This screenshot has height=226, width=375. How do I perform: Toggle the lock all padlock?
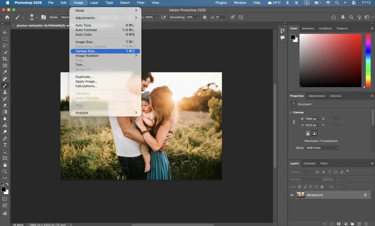322,187
